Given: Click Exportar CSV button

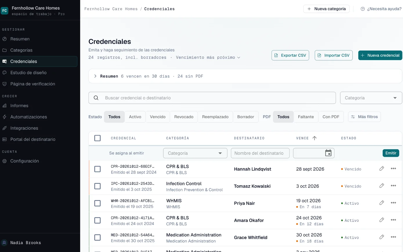Looking at the screenshot, I should tap(290, 55).
